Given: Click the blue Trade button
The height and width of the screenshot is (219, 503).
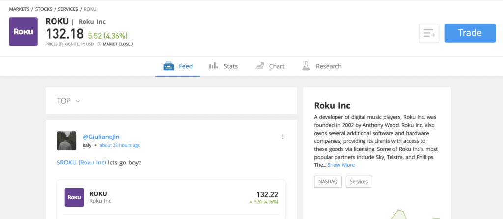Looking at the screenshot, I should [470, 33].
